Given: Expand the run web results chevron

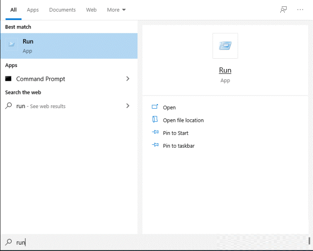Looking at the screenshot, I should click(x=128, y=106).
